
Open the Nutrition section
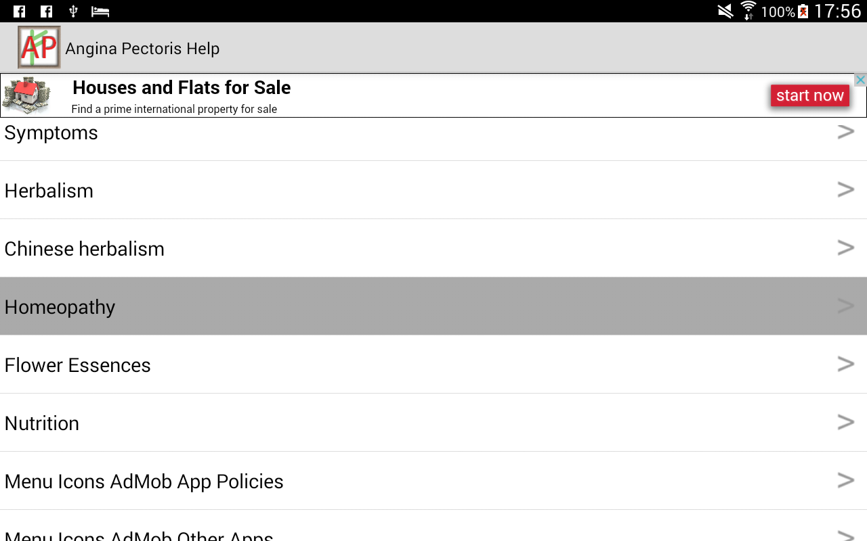point(42,423)
